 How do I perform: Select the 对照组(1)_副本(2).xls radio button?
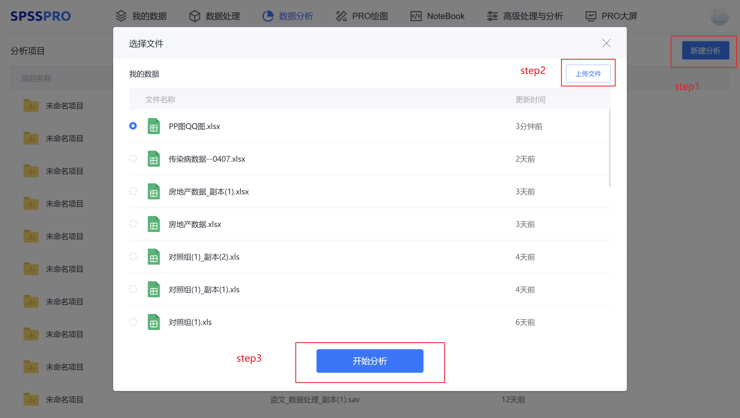(133, 256)
